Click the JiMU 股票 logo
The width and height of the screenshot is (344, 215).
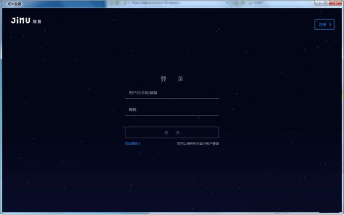point(26,21)
